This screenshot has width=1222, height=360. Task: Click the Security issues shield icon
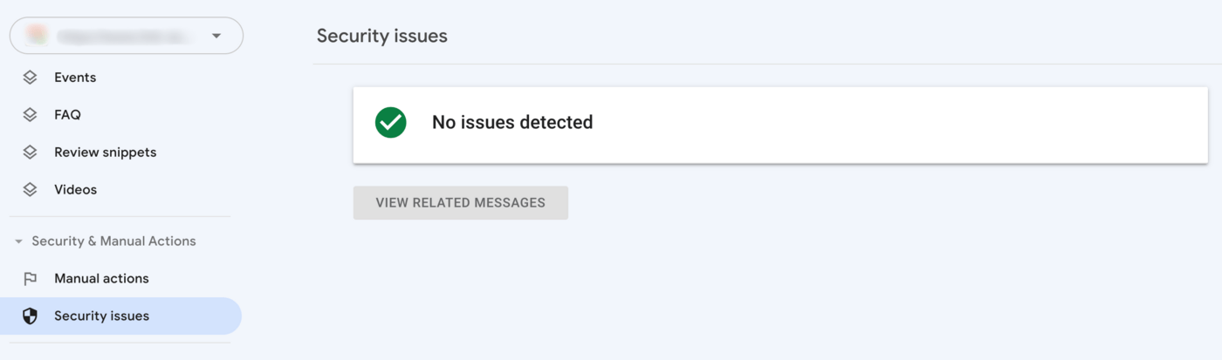pyautogui.click(x=30, y=316)
